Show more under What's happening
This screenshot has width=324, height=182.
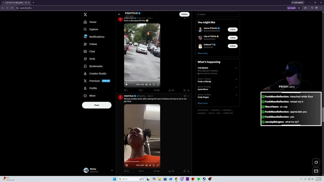[202, 103]
